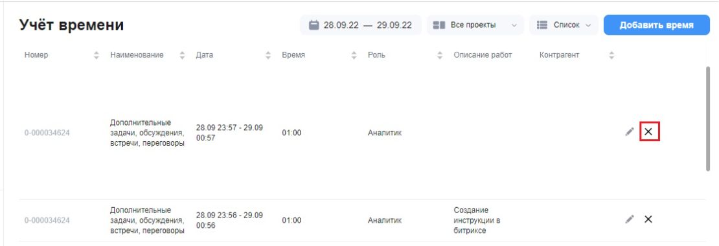This screenshot has height=246, width=719.
Task: Delete the second time entry with X icon
Action: (648, 219)
